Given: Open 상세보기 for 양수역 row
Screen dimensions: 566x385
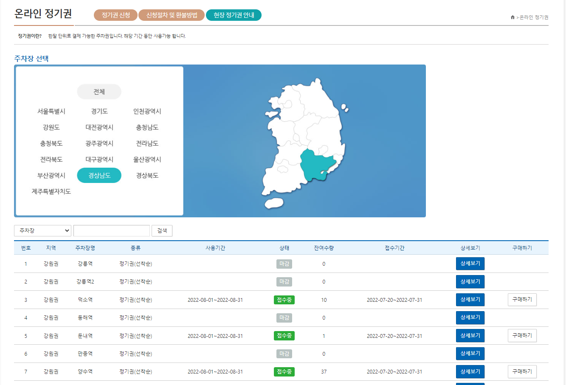Looking at the screenshot, I should pos(470,371).
